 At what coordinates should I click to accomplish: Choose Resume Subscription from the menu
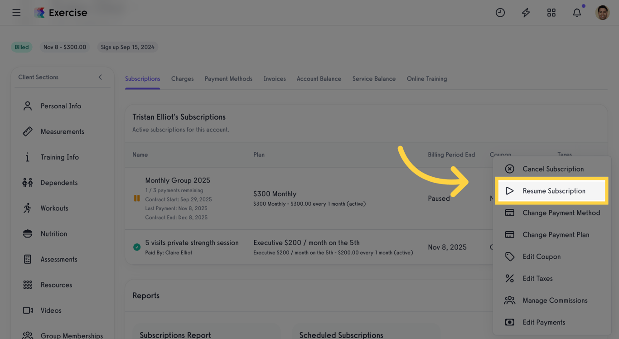pyautogui.click(x=551, y=190)
